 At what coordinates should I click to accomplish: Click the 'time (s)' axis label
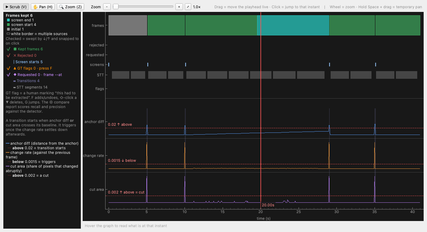point(264,218)
